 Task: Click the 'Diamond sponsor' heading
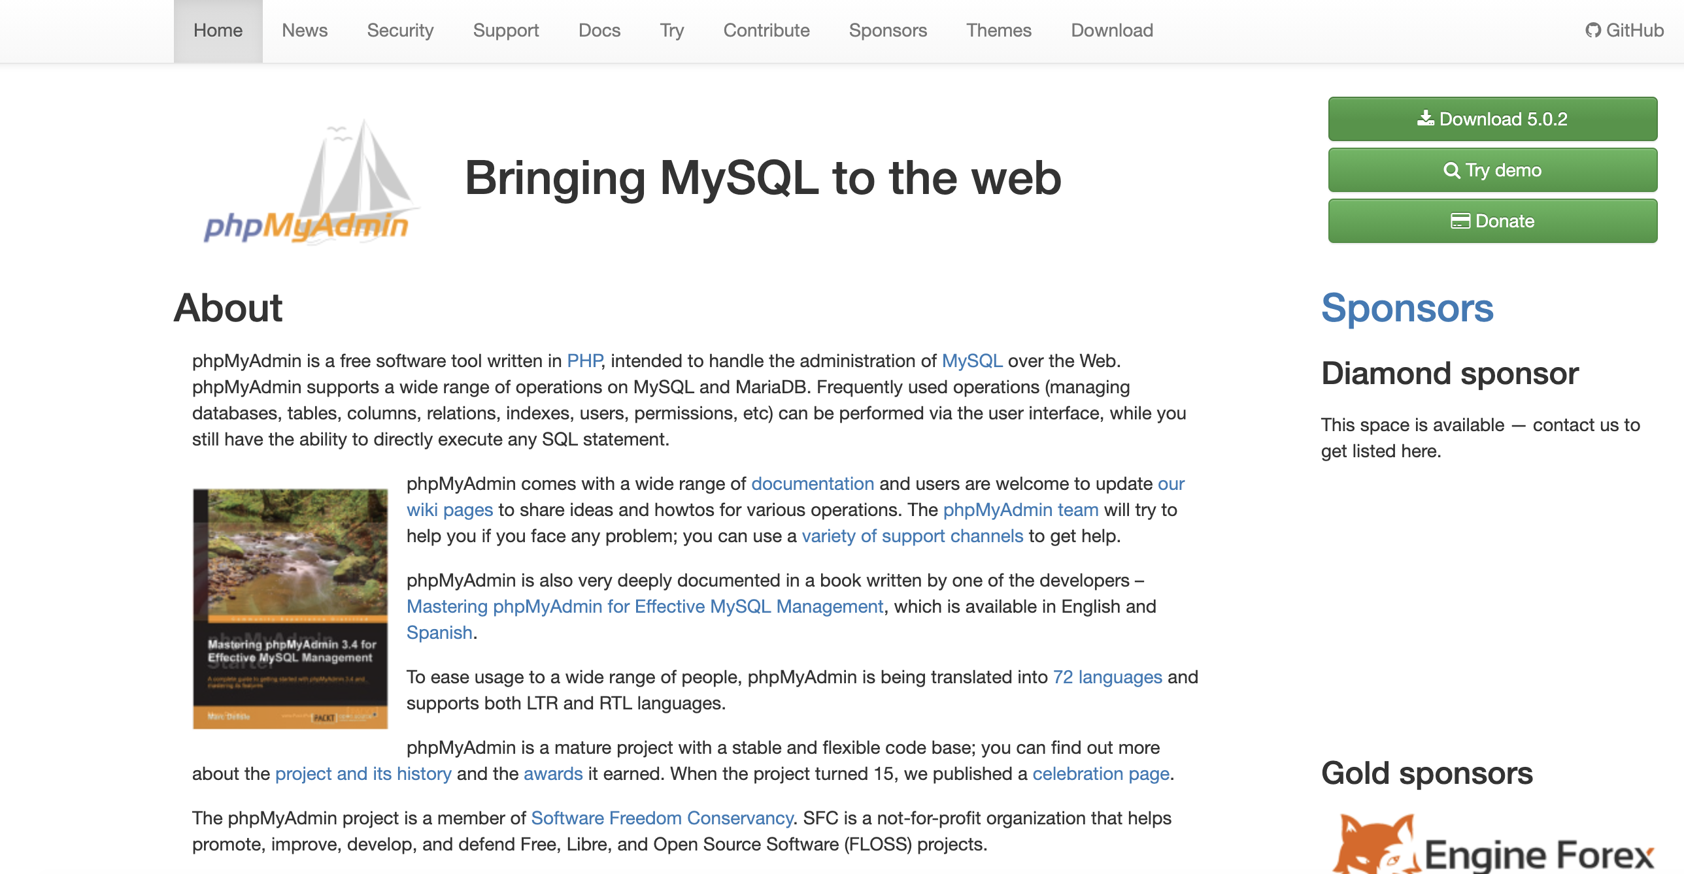coord(1449,374)
